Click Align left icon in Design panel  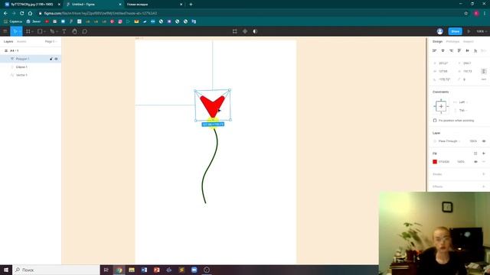pos(434,50)
